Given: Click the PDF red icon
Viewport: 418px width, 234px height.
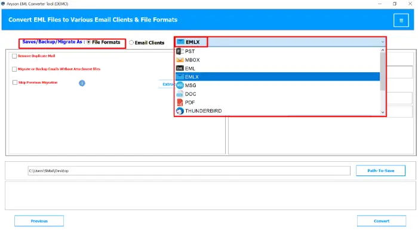Looking at the screenshot, I should (x=180, y=102).
